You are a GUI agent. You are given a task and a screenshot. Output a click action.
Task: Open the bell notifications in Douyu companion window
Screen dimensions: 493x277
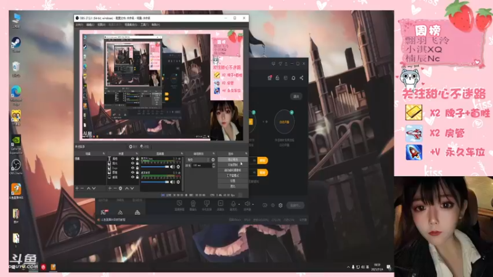pyautogui.click(x=293, y=78)
